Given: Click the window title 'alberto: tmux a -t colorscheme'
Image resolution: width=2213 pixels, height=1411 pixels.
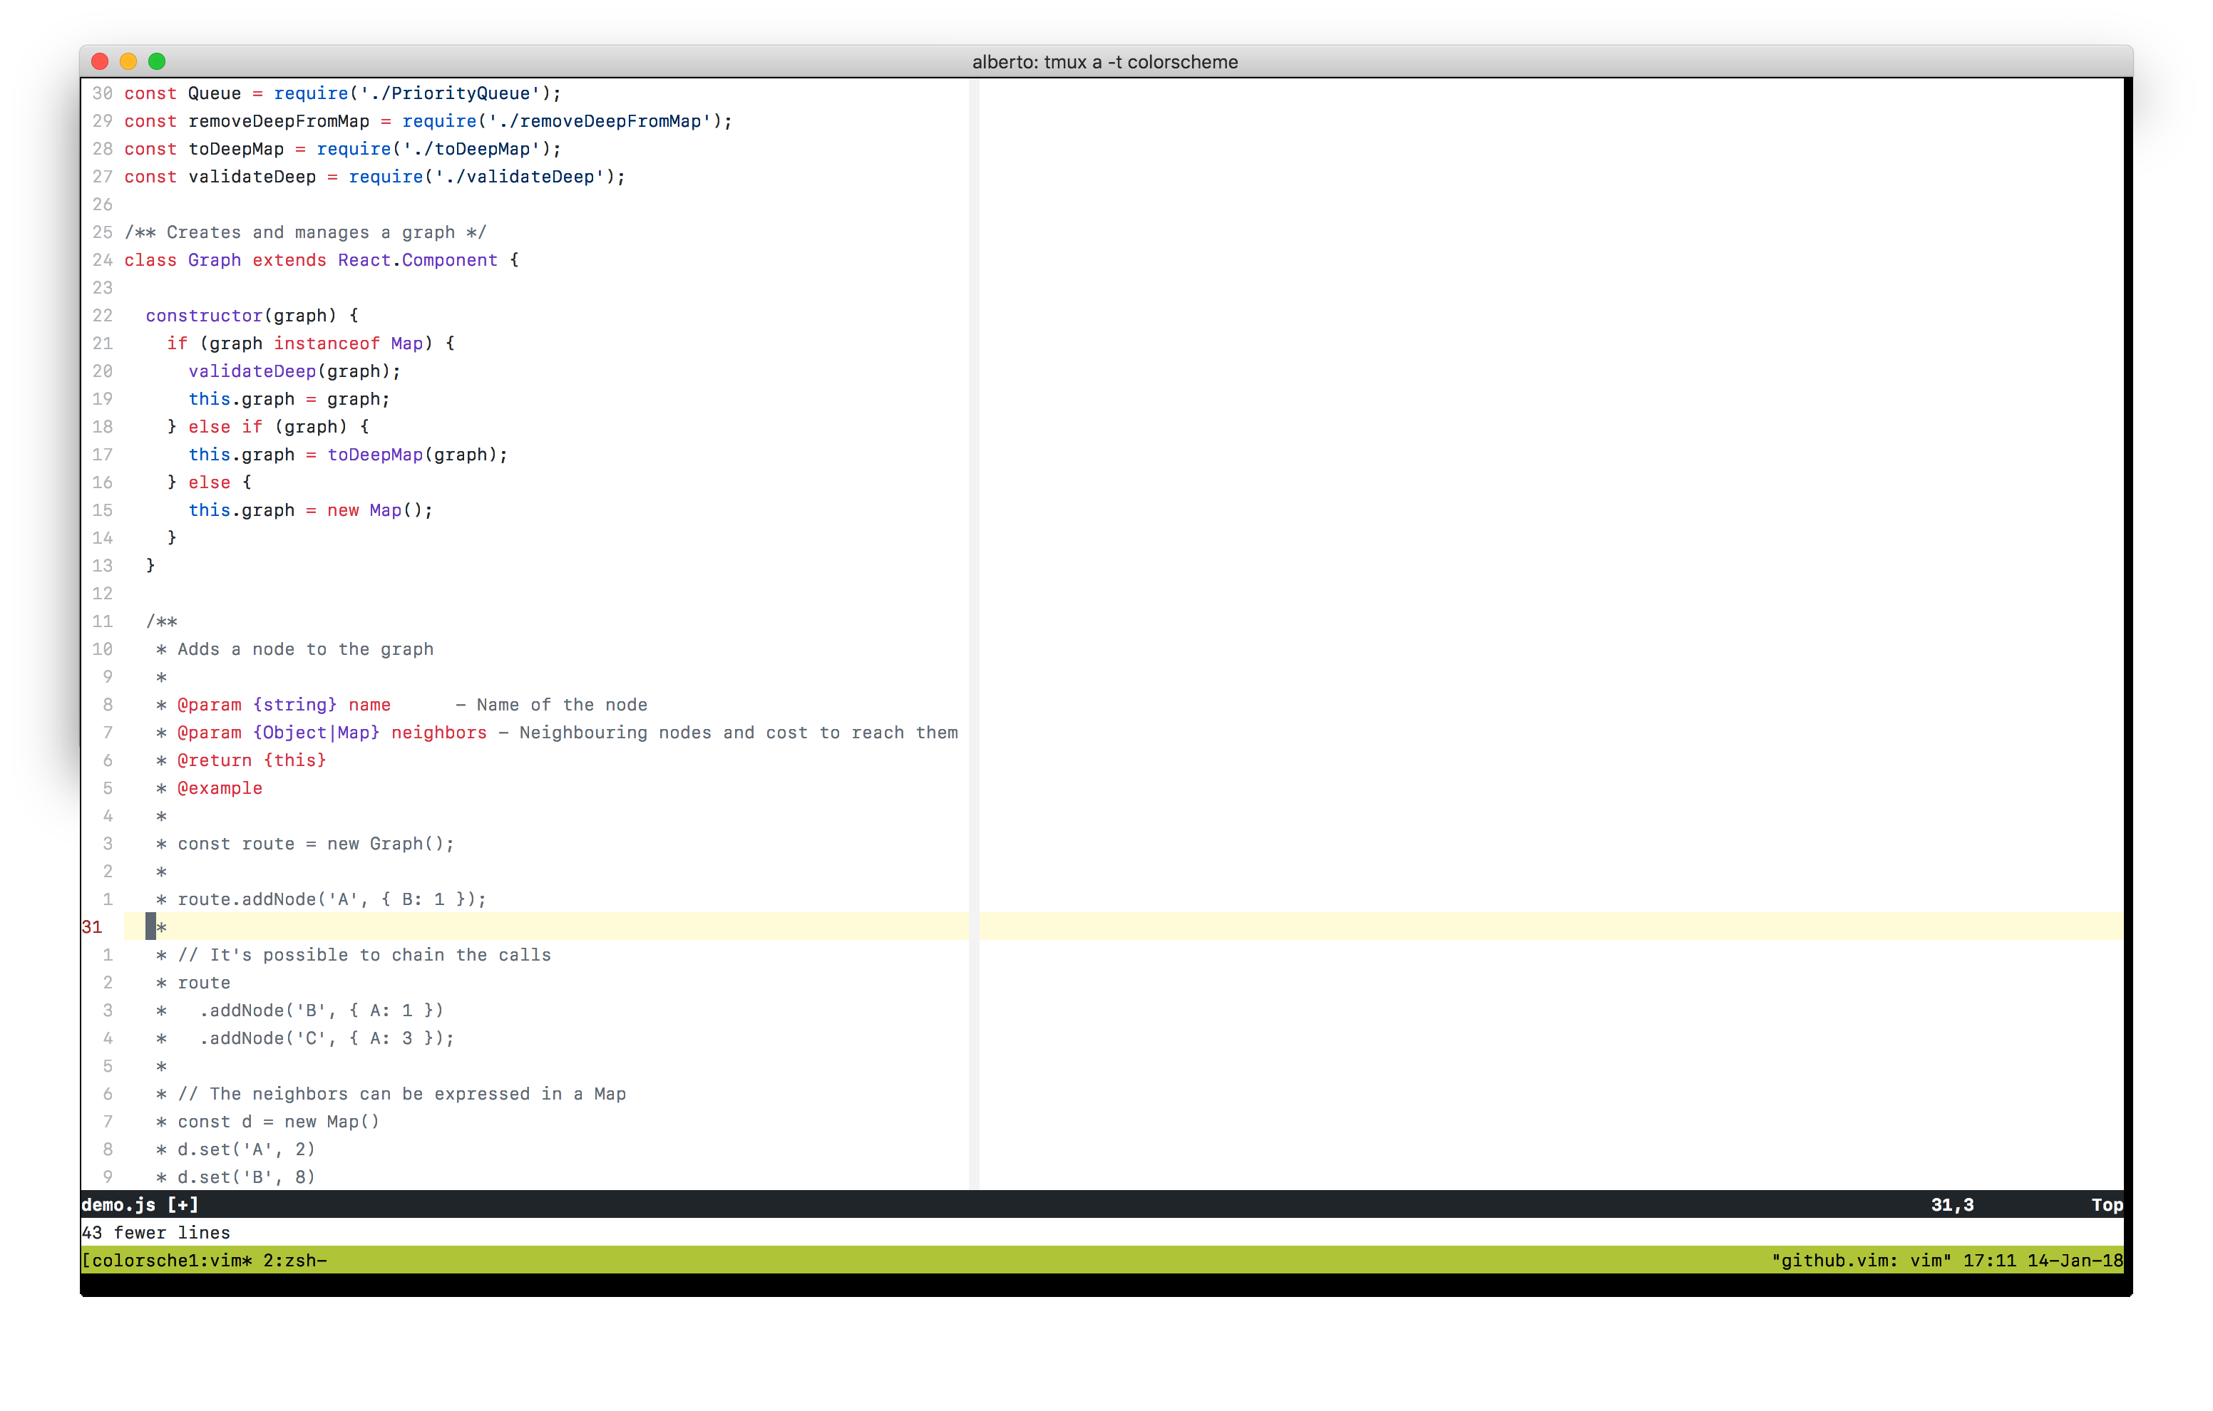Looking at the screenshot, I should [1104, 61].
